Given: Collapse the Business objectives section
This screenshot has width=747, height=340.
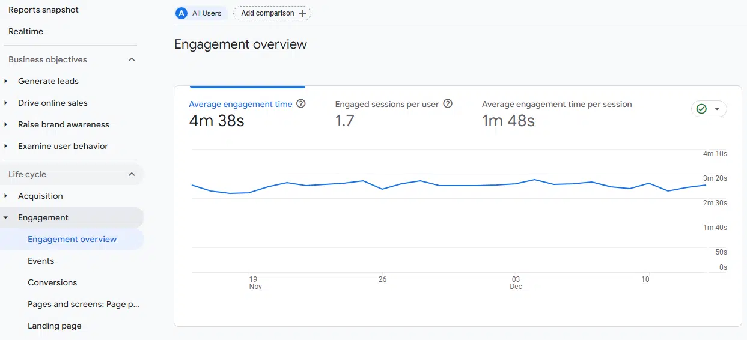Looking at the screenshot, I should pos(132,59).
